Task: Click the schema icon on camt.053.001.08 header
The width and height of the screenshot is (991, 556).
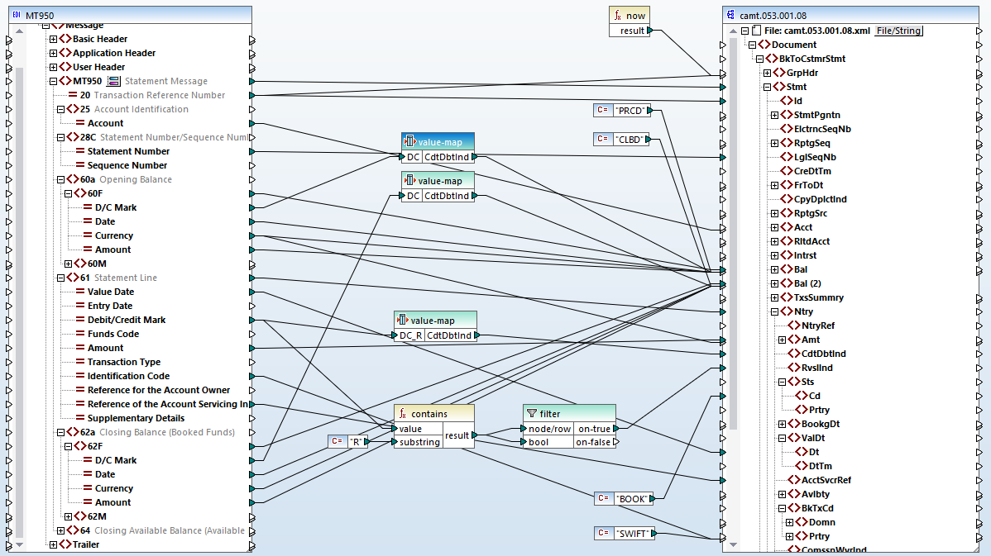Action: [x=729, y=14]
